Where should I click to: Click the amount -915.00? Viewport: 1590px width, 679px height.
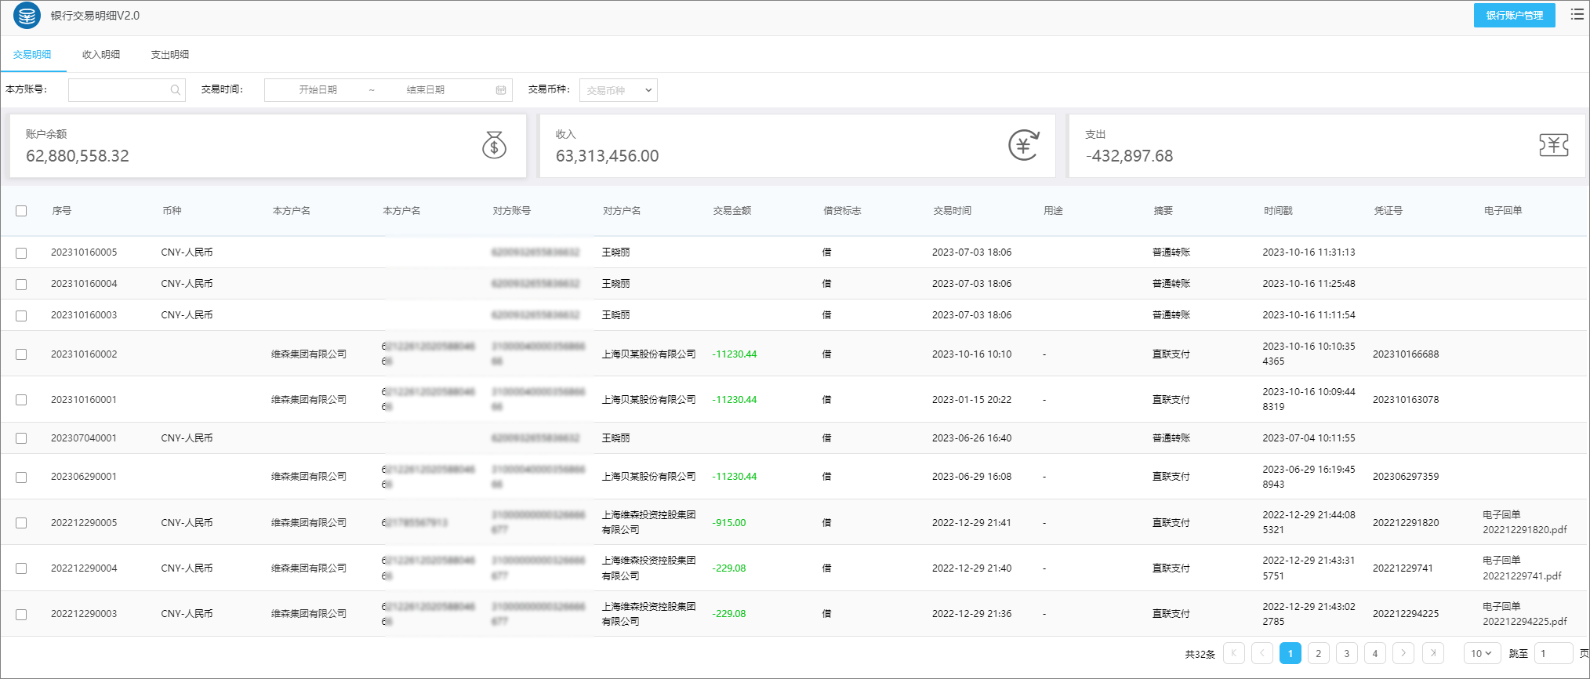pos(729,523)
